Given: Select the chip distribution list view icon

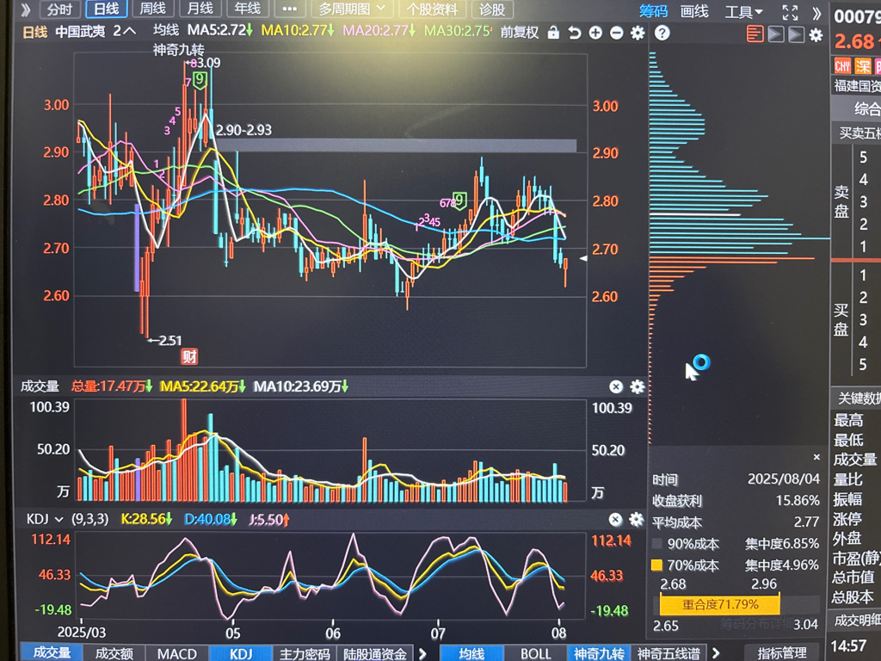Looking at the screenshot, I should tap(755, 34).
